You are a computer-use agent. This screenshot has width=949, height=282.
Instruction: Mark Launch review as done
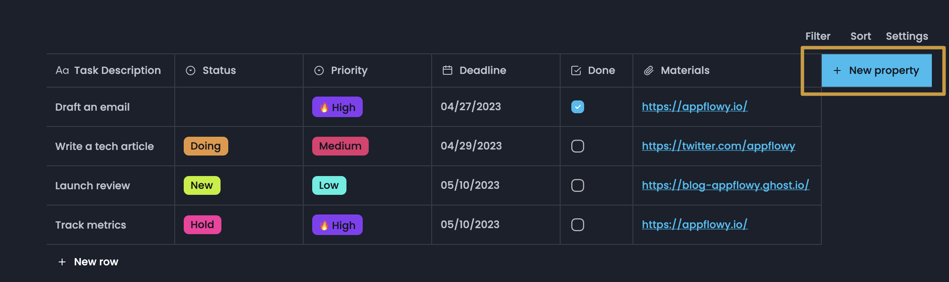point(578,185)
